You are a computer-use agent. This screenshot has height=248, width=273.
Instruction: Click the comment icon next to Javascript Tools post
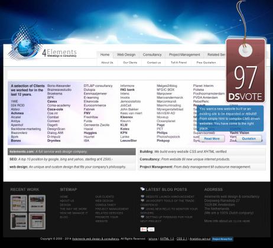pos(142,201)
